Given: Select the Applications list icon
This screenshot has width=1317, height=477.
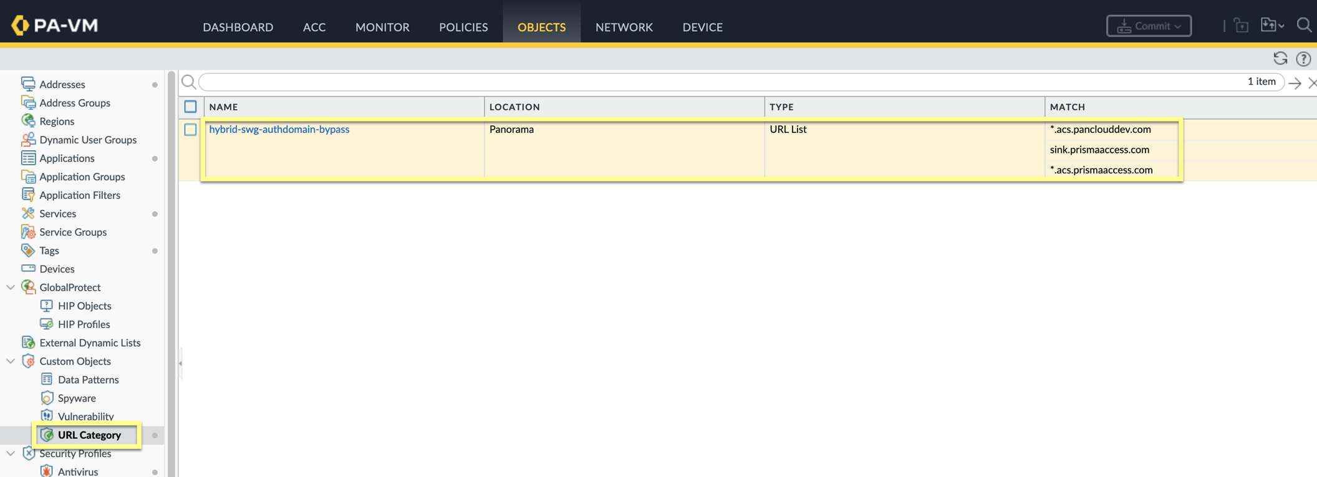Looking at the screenshot, I should (x=28, y=158).
